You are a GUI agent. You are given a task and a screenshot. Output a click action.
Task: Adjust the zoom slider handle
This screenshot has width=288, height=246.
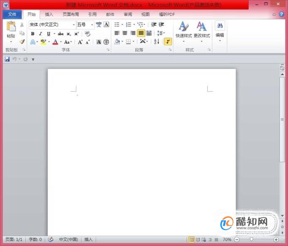[x=251, y=239]
